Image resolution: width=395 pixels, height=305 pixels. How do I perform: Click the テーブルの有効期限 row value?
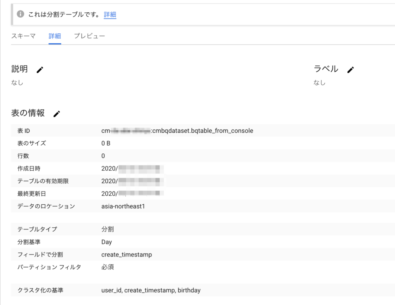coord(132,181)
